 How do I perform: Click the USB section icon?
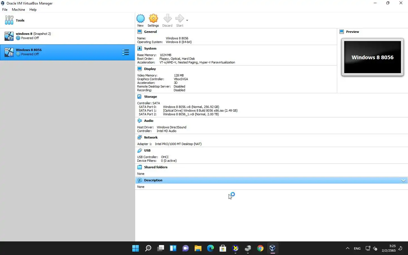pyautogui.click(x=140, y=150)
